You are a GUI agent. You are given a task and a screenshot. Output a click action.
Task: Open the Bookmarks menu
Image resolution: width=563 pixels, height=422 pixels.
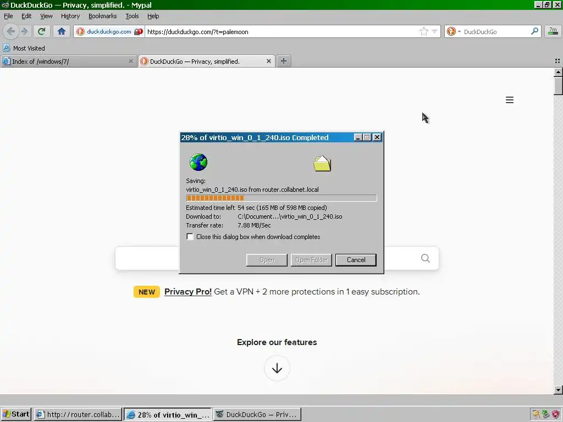pos(102,16)
